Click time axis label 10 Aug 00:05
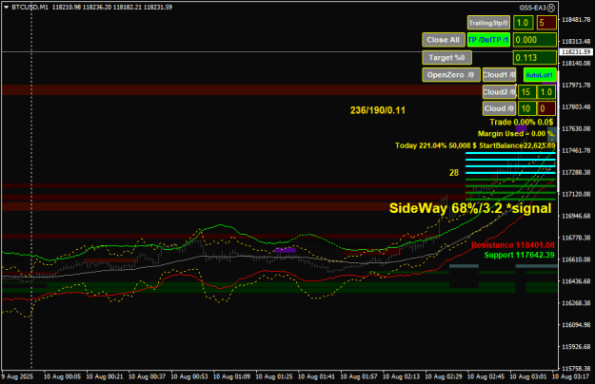The width and height of the screenshot is (595, 384). 62,376
